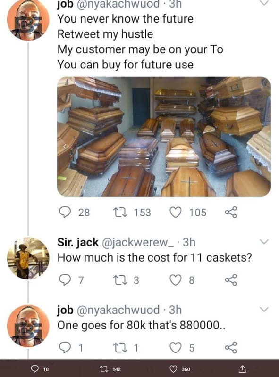The image size is (279, 377).
Task: Like job's casket photo tweet
Action: (176, 213)
